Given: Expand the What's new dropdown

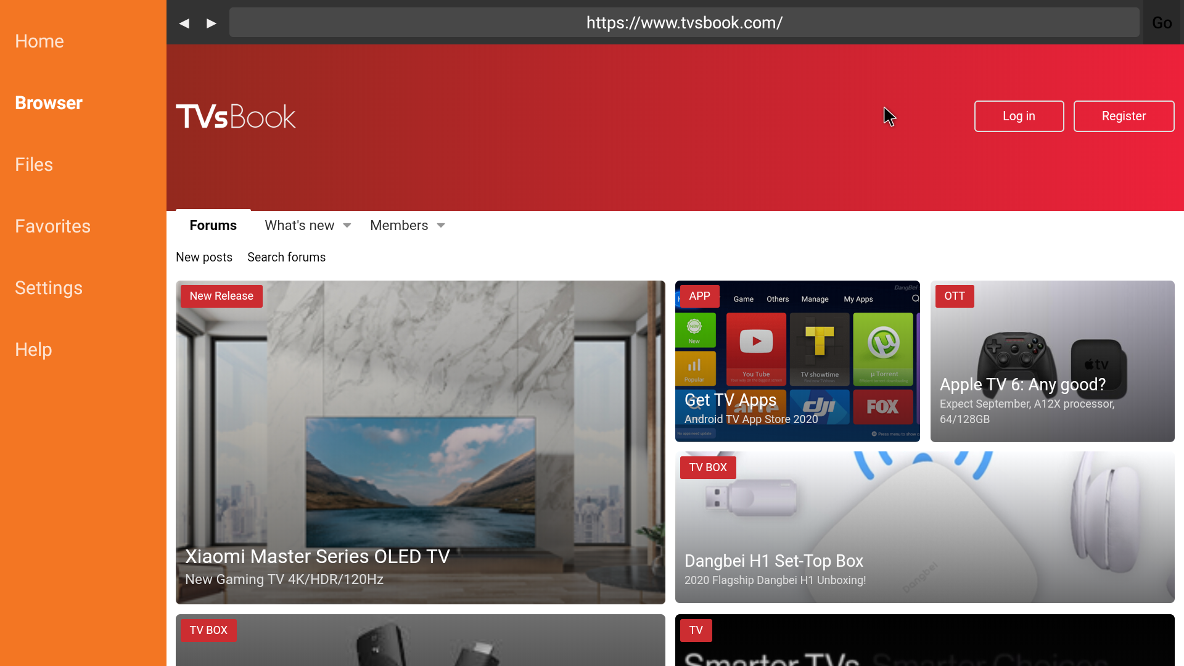Looking at the screenshot, I should click(307, 225).
